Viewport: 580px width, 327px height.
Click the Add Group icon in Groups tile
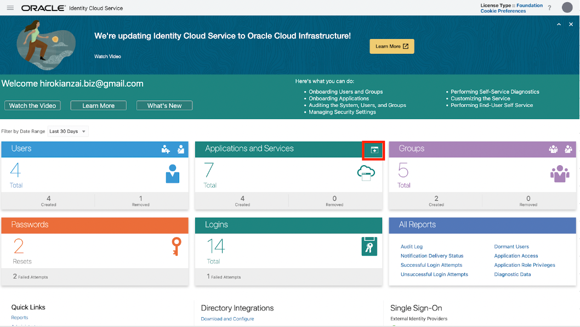[553, 149]
